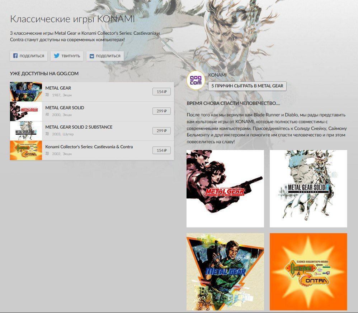Share via the VK ПОДЕЛИТЬСЯ button
This screenshot has width=358, height=313.
click(x=105, y=56)
